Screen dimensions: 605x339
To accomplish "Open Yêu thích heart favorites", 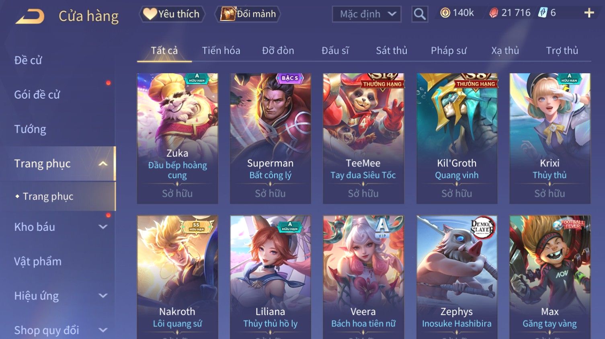I will 172,14.
